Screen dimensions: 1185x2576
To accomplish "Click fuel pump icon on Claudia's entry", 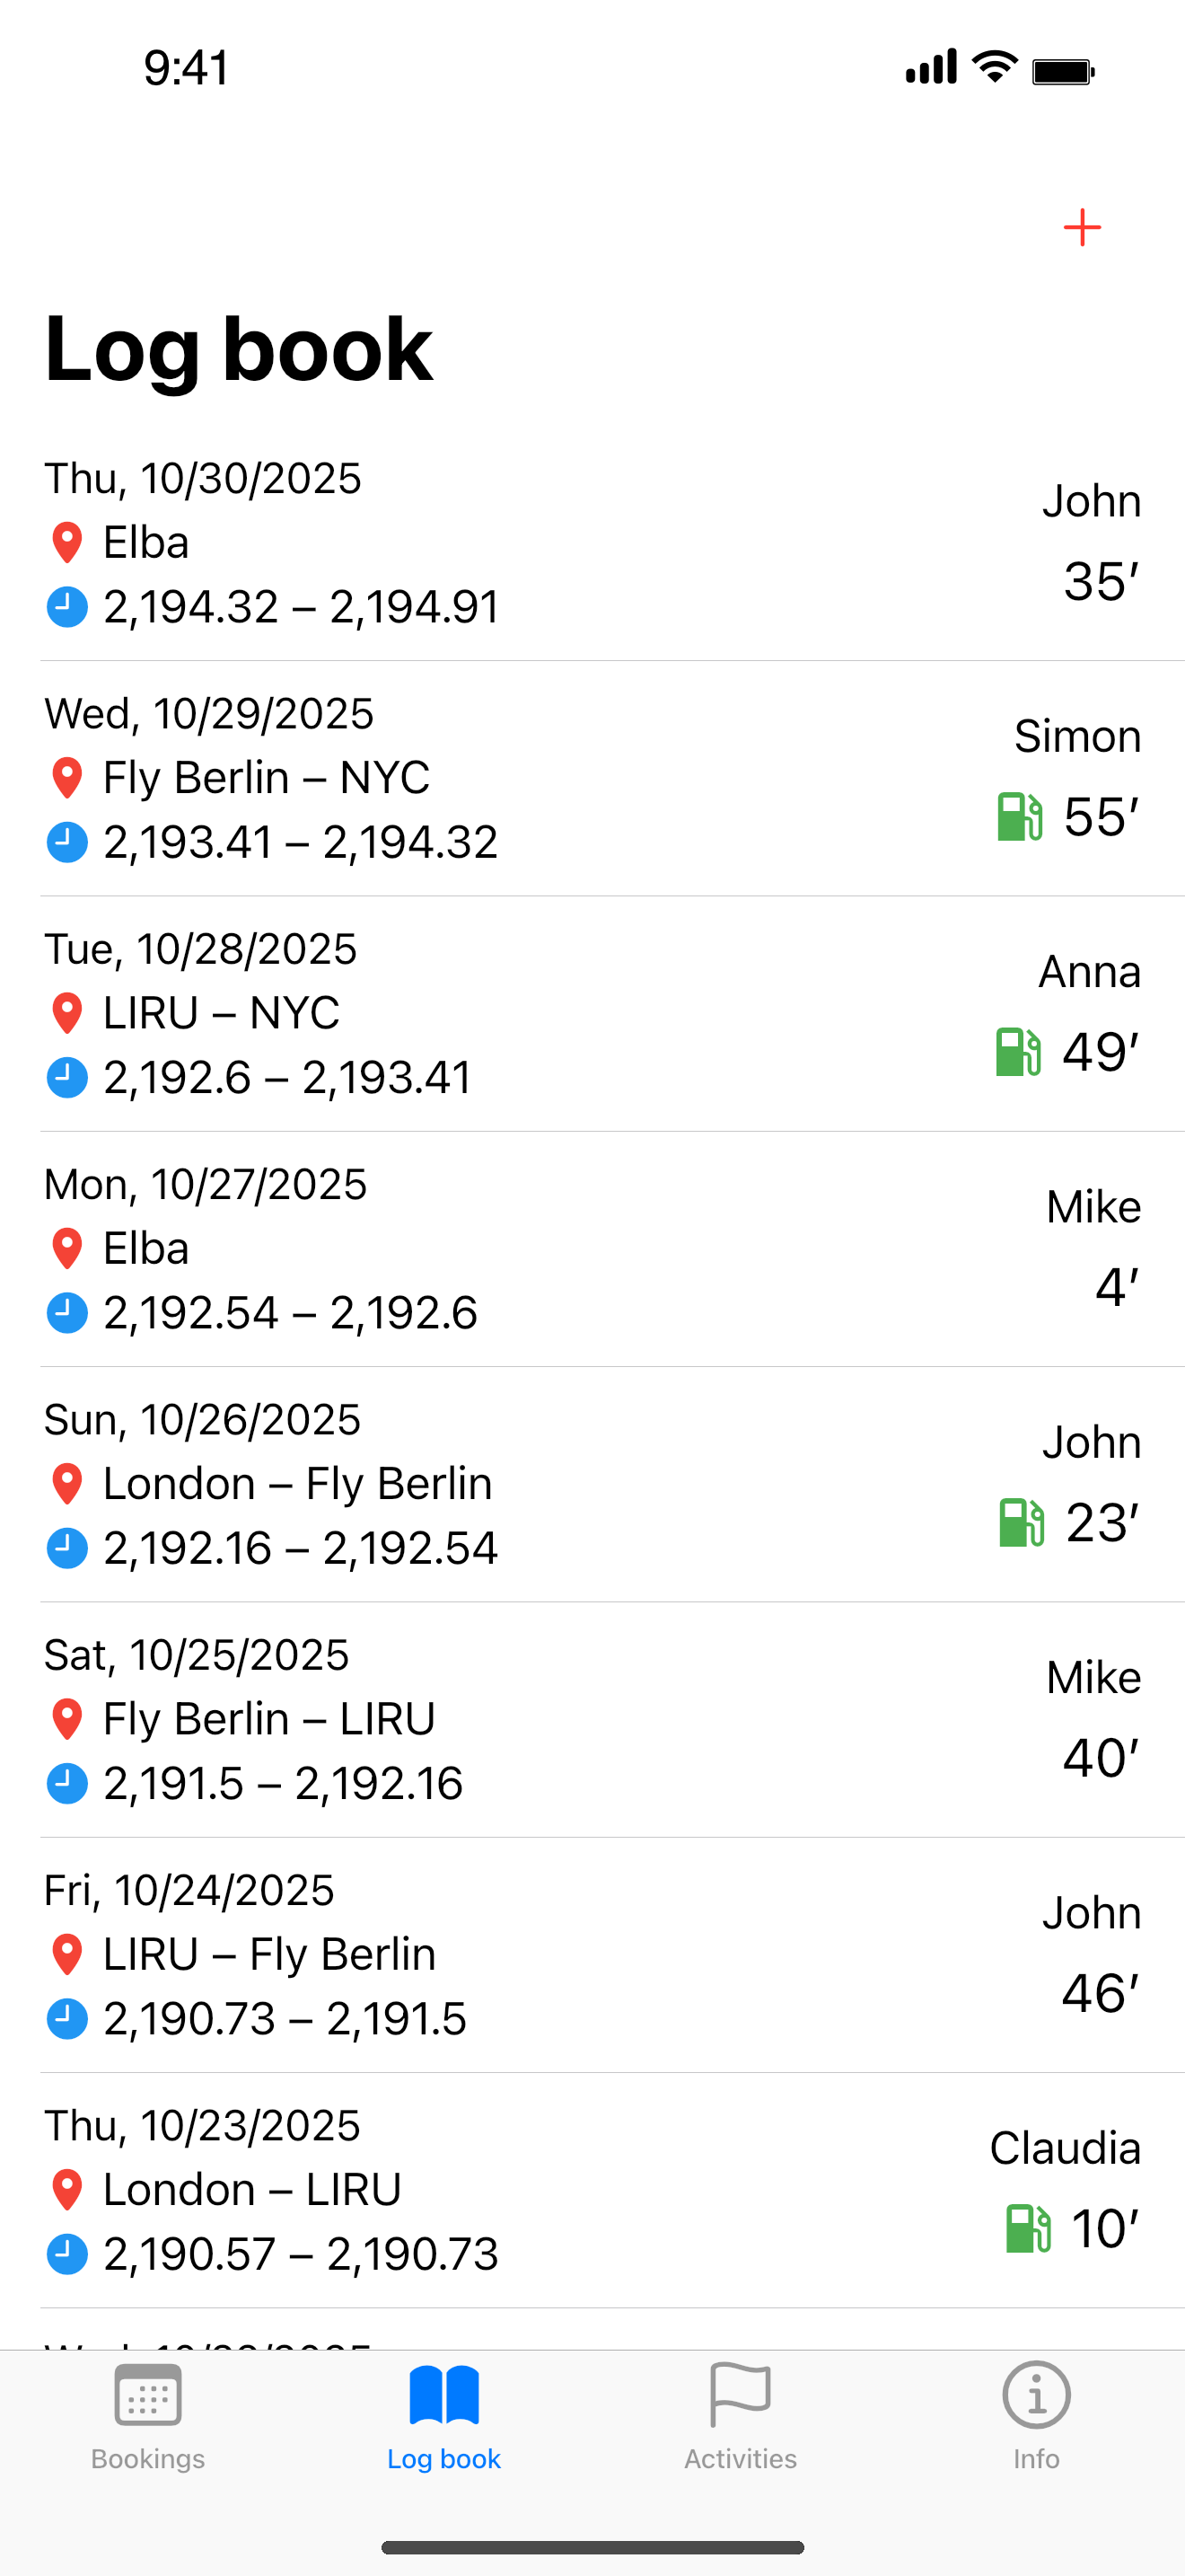I will point(1027,2228).
